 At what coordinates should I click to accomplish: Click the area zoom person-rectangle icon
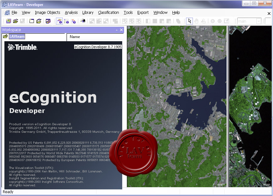(x=203, y=21)
